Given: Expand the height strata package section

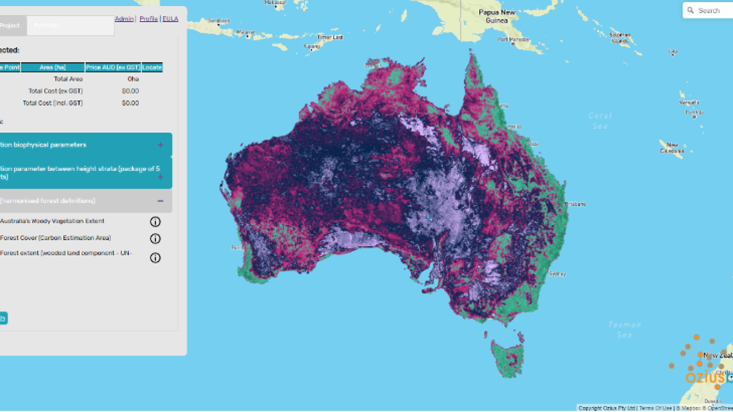Looking at the screenshot, I should (160, 177).
